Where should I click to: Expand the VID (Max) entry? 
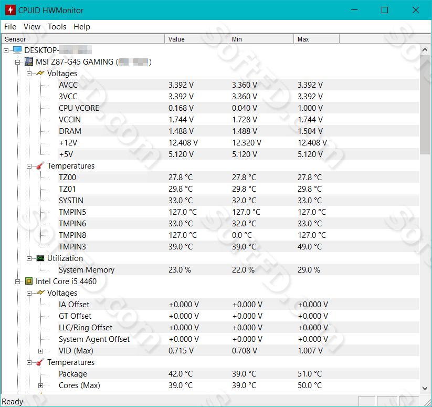click(40, 351)
